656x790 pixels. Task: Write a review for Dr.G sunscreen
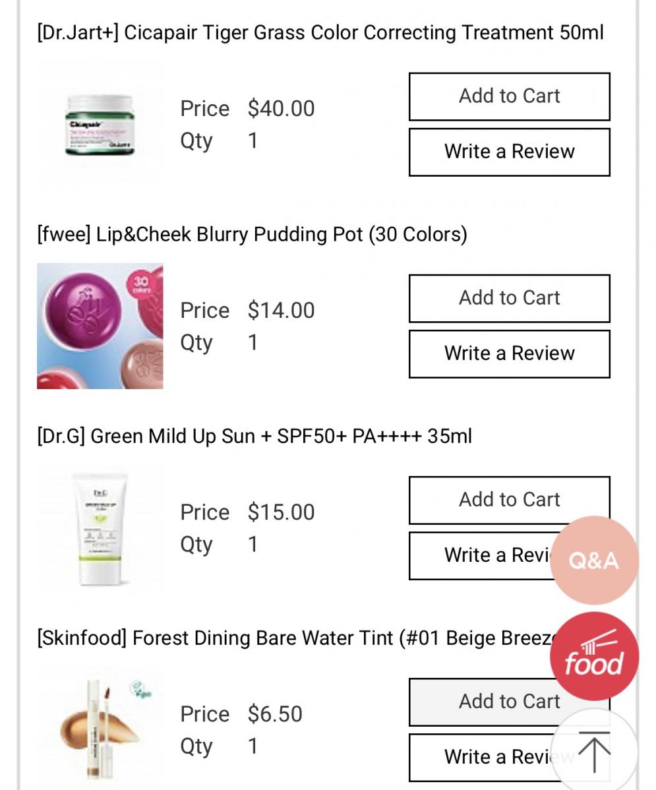pos(488,555)
